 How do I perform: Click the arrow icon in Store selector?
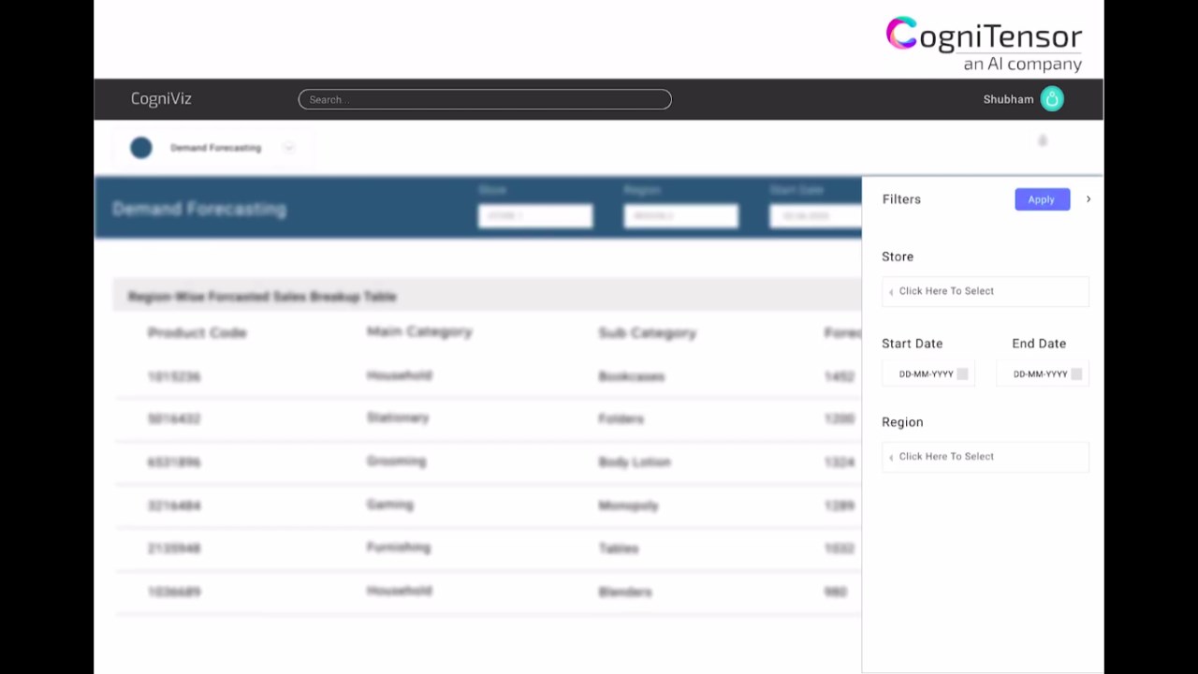point(891,291)
